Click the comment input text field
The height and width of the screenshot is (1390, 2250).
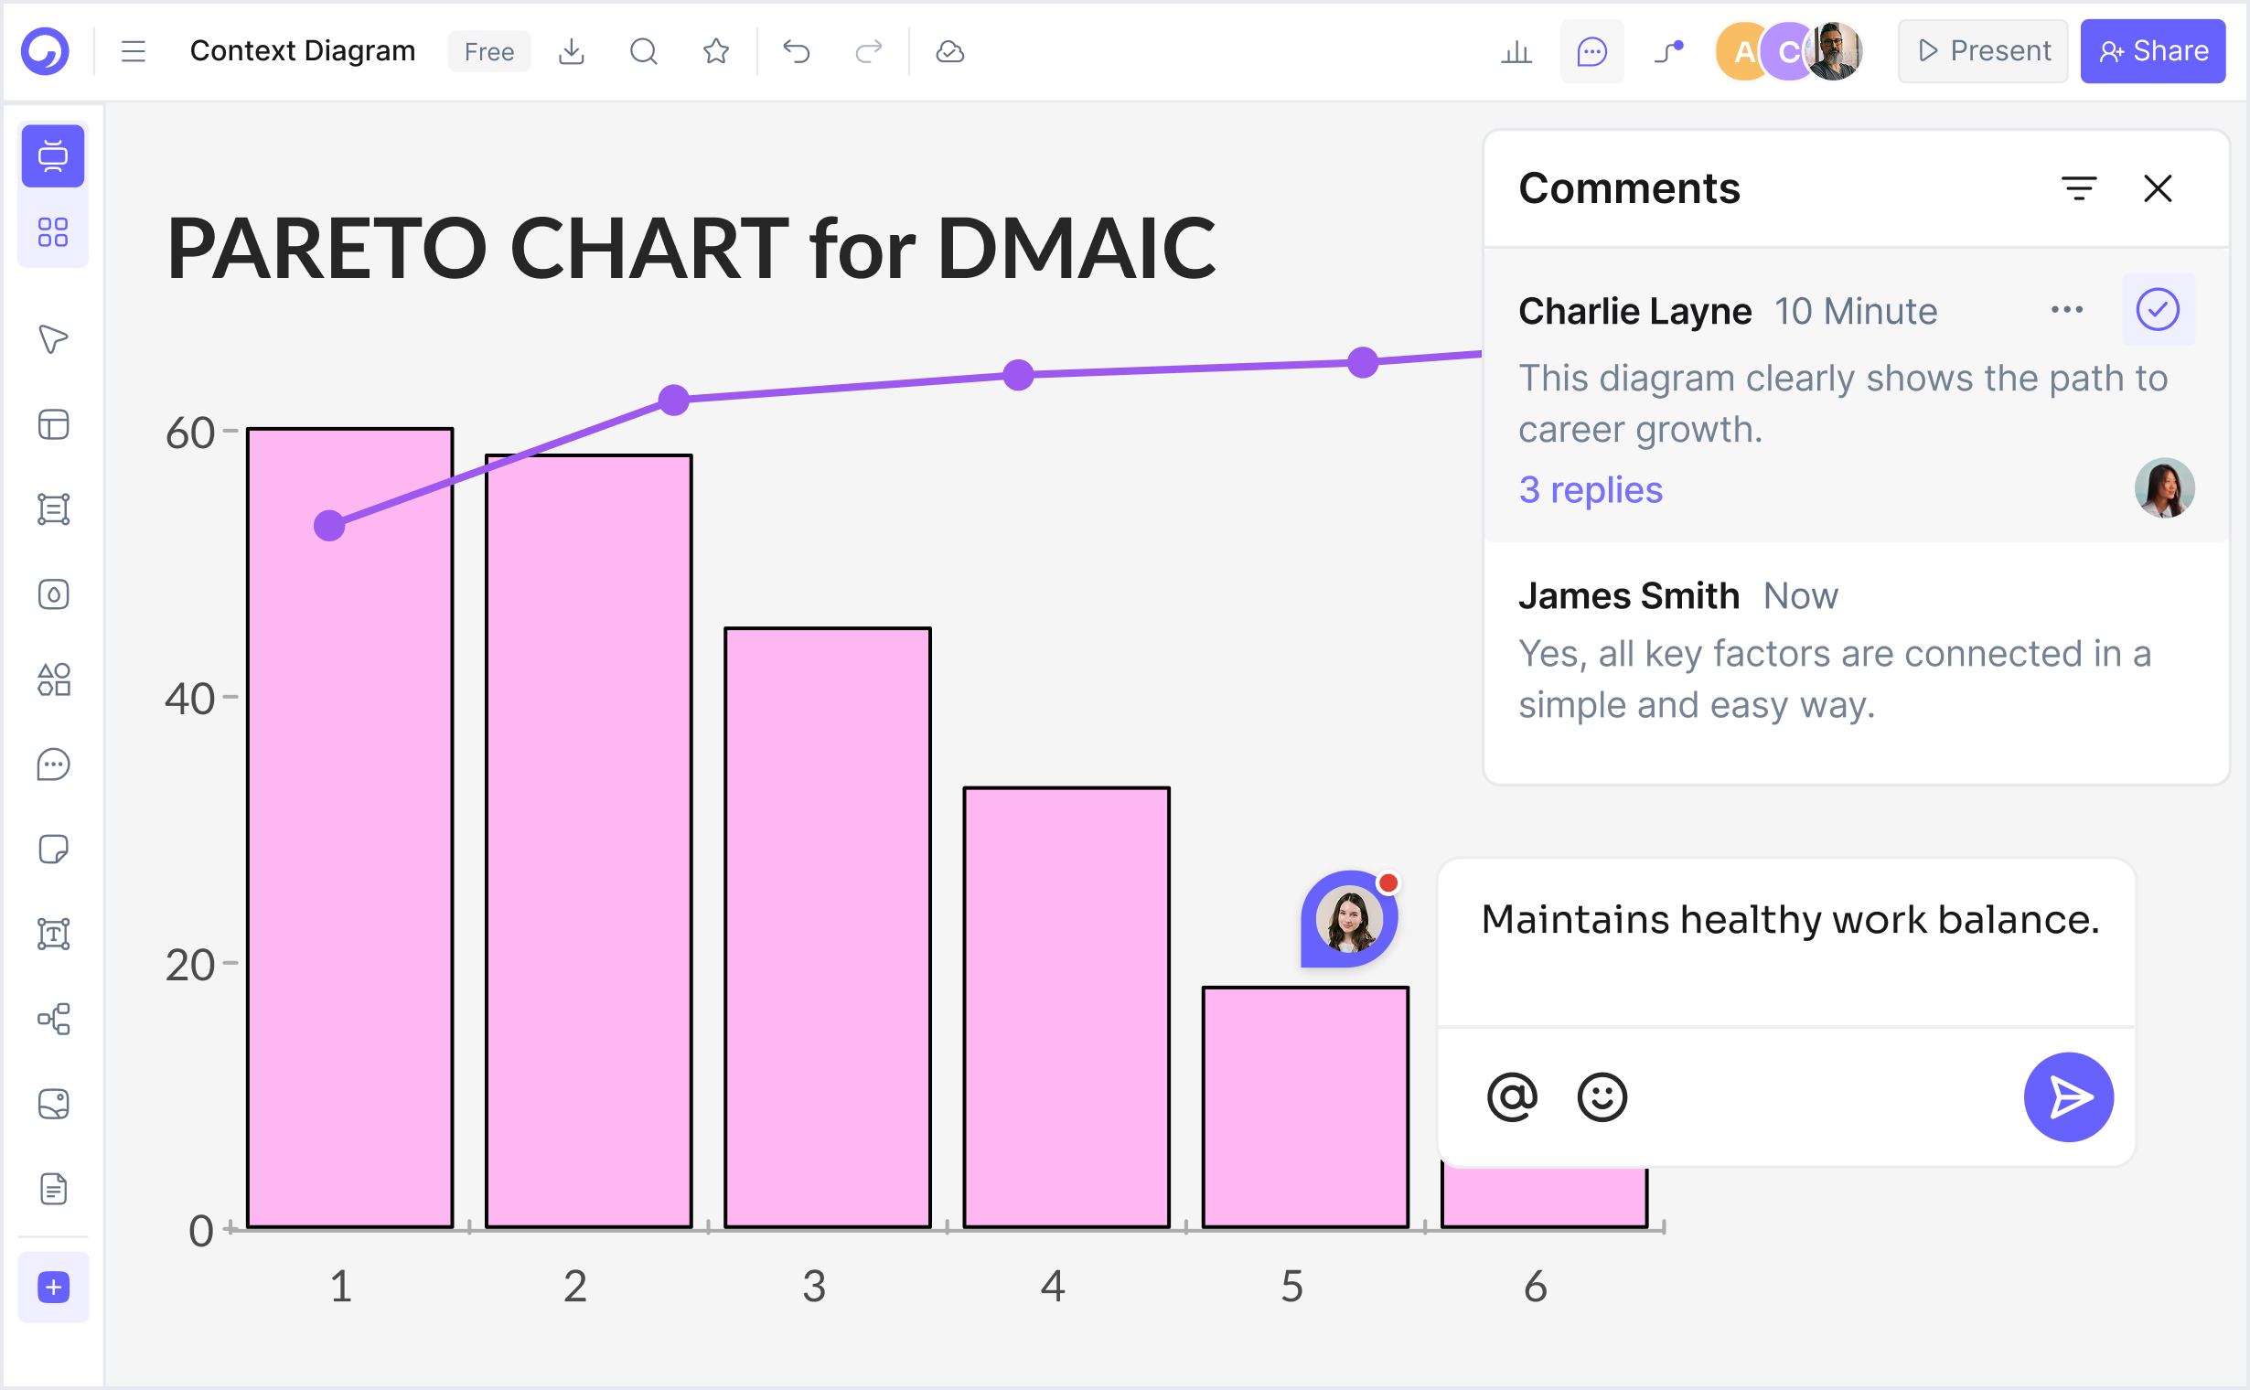pyautogui.click(x=1785, y=943)
